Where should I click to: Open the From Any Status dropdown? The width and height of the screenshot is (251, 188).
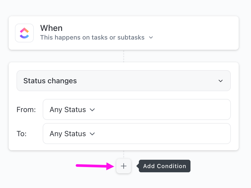pos(137,110)
